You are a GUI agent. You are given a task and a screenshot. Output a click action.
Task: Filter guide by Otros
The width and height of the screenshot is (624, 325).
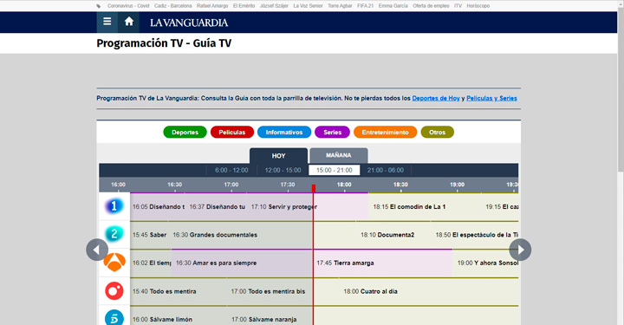click(x=438, y=132)
